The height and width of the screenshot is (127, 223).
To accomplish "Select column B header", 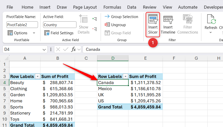I will pyautogui.click(x=58, y=58).
